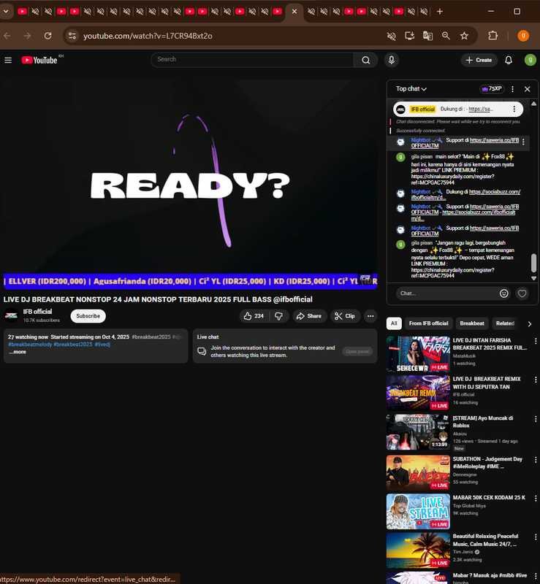Switch Top chat mode dropdown
This screenshot has width=540, height=584.
[x=411, y=88]
